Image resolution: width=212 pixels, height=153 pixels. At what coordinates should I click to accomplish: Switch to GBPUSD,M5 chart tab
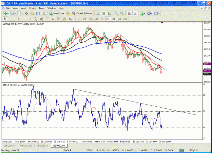pyautogui.click(x=26, y=146)
